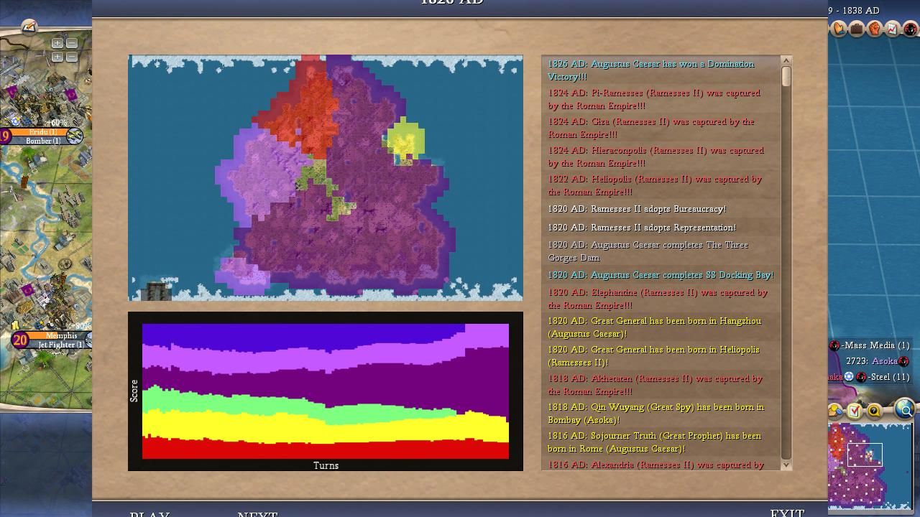This screenshot has width=920, height=517.
Task: Click the EXIT button of replay screen
Action: 787,513
